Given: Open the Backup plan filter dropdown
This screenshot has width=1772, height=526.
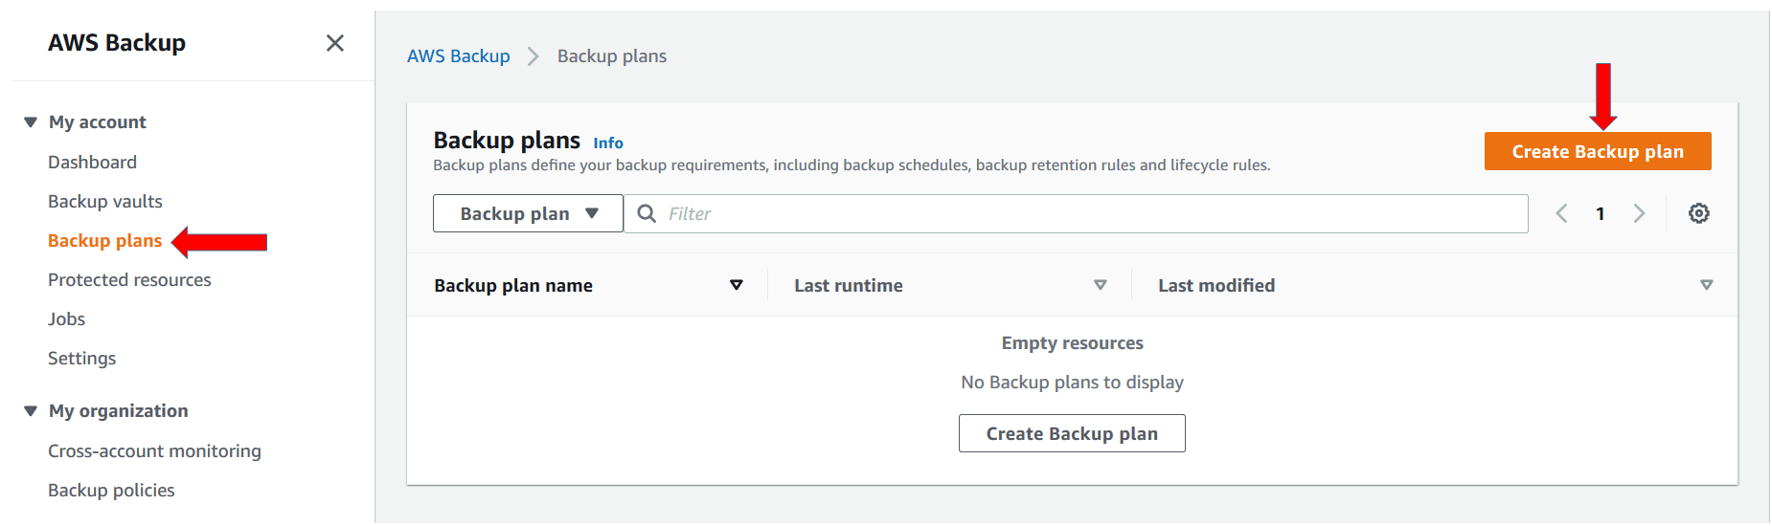Looking at the screenshot, I should (x=528, y=213).
